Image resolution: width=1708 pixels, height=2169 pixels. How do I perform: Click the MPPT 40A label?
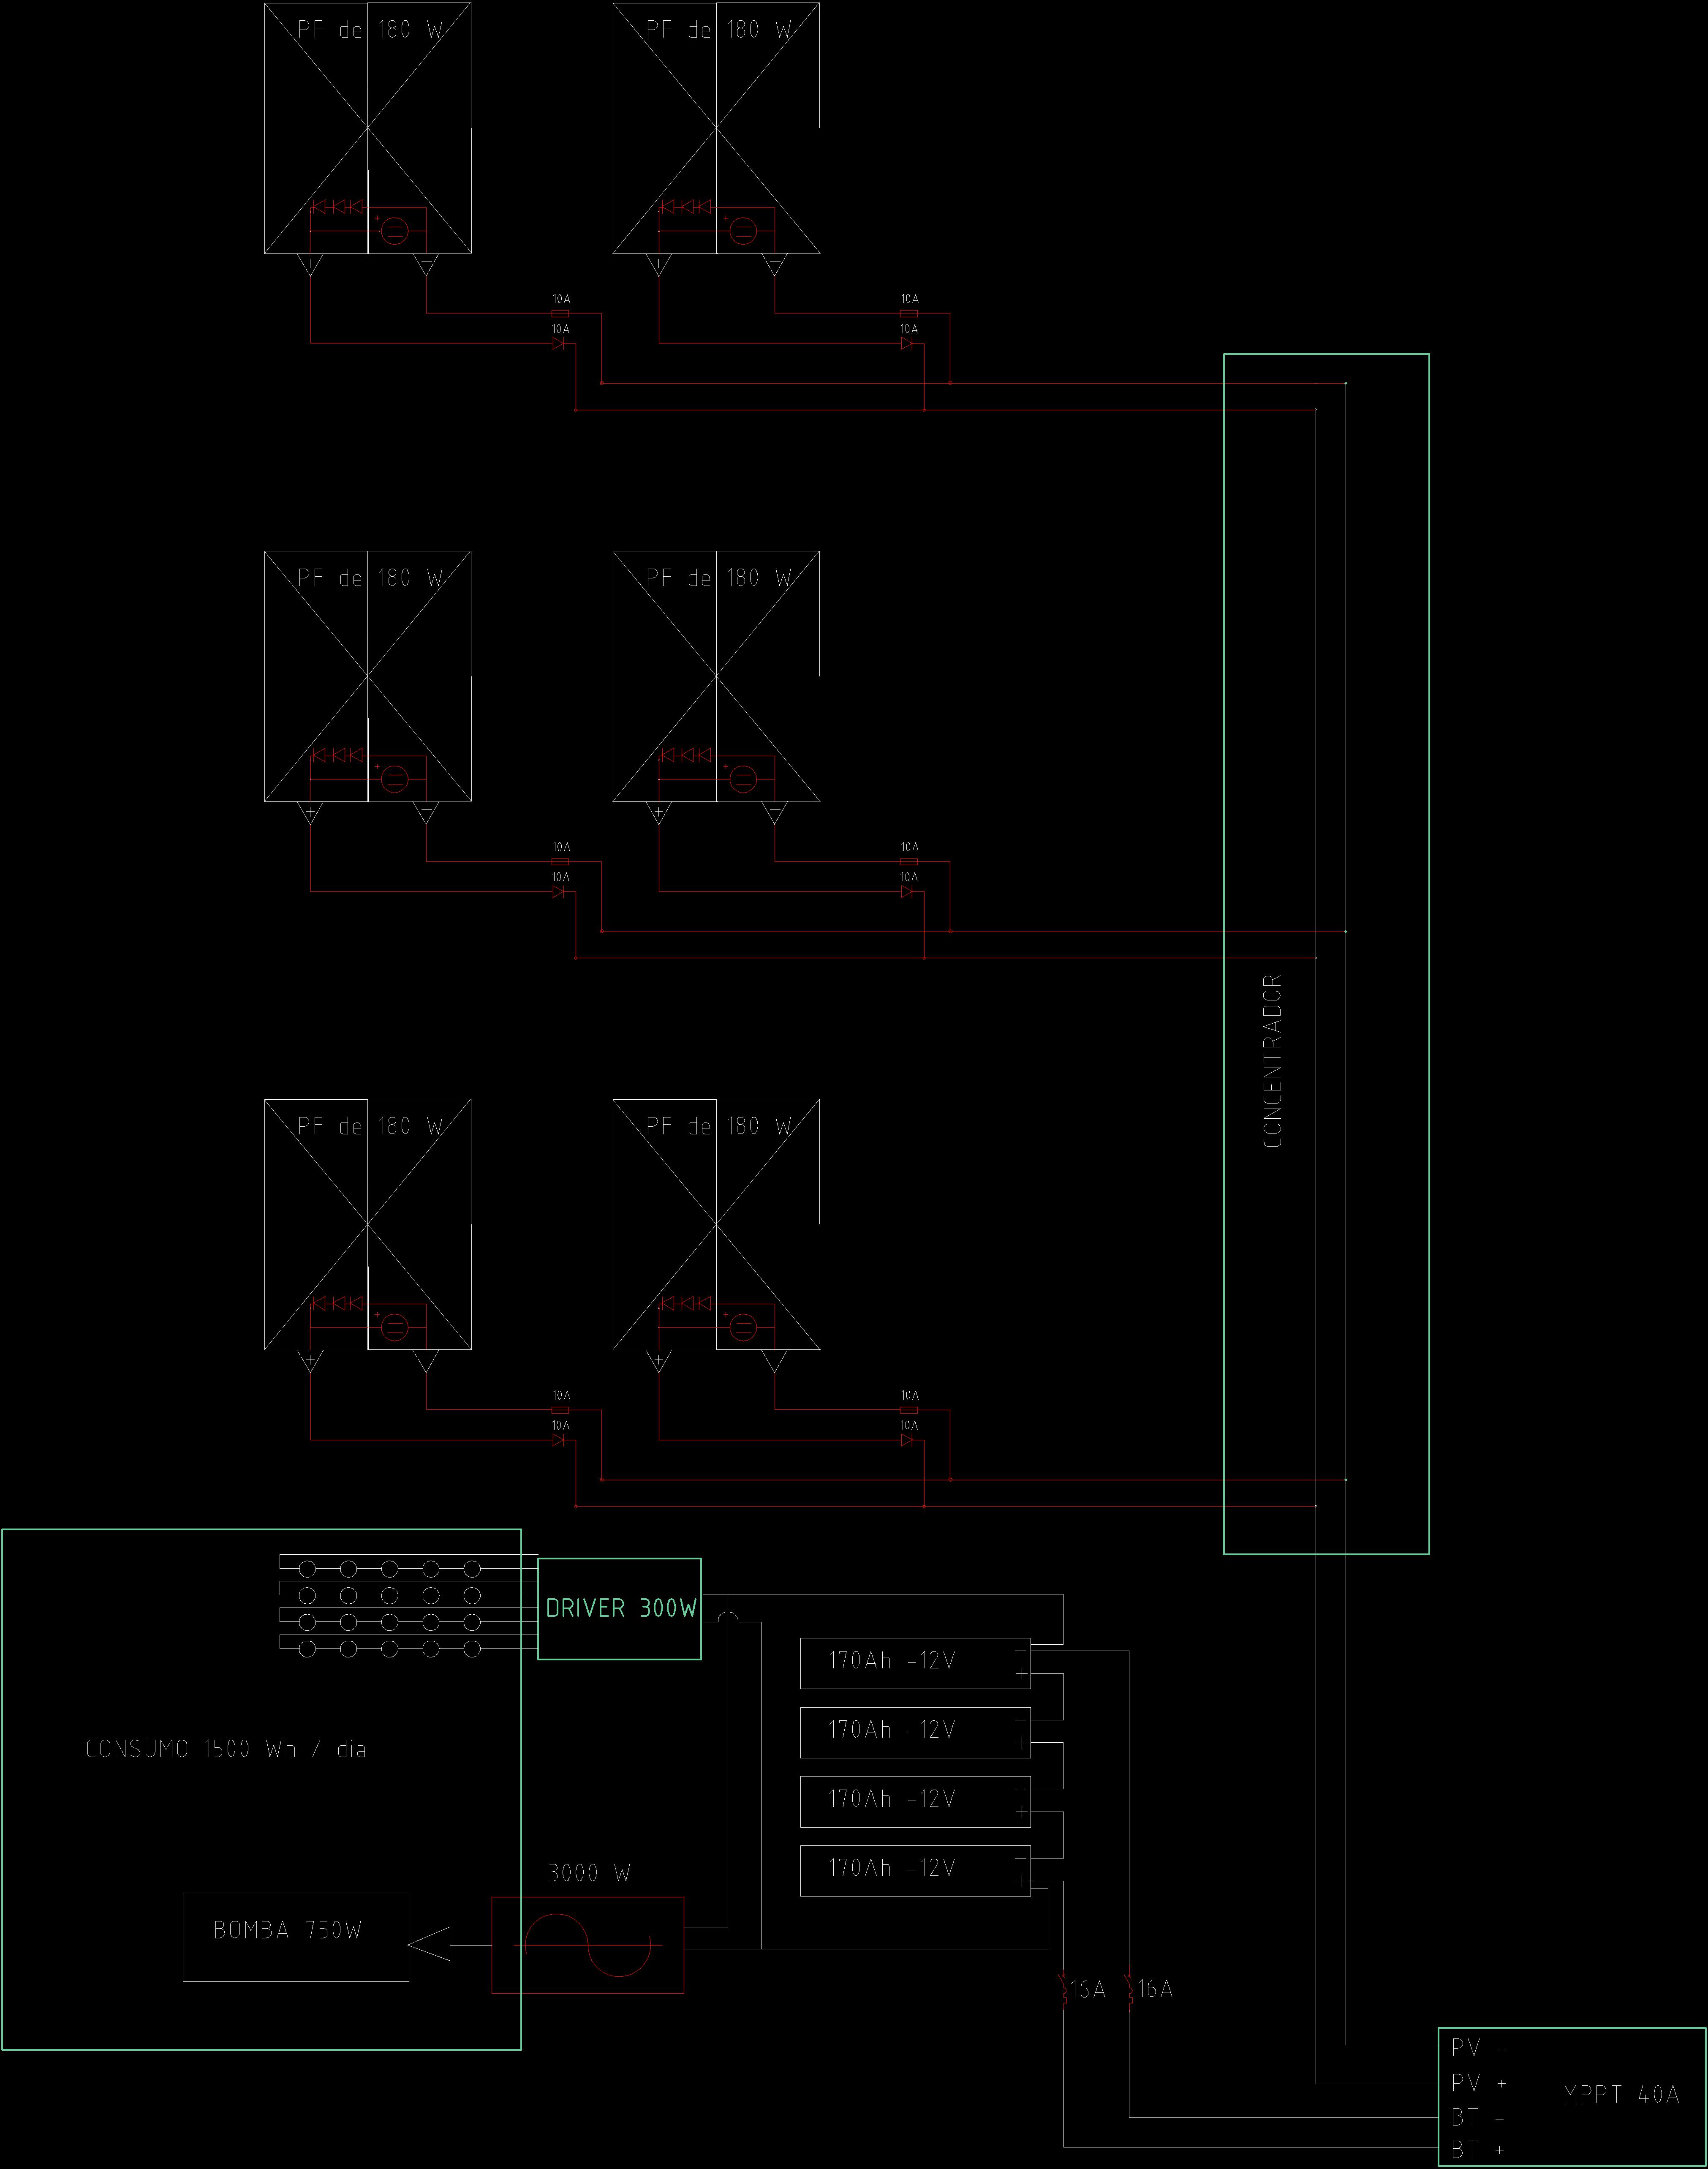coord(1620,2094)
